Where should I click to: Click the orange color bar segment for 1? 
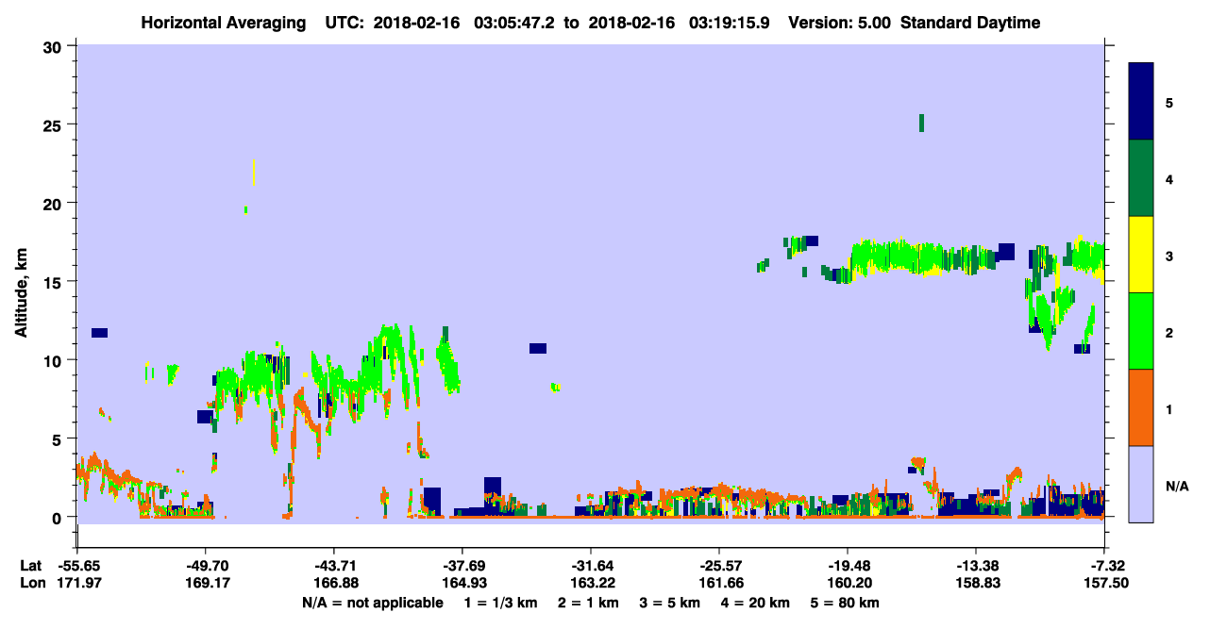[x=1141, y=407]
